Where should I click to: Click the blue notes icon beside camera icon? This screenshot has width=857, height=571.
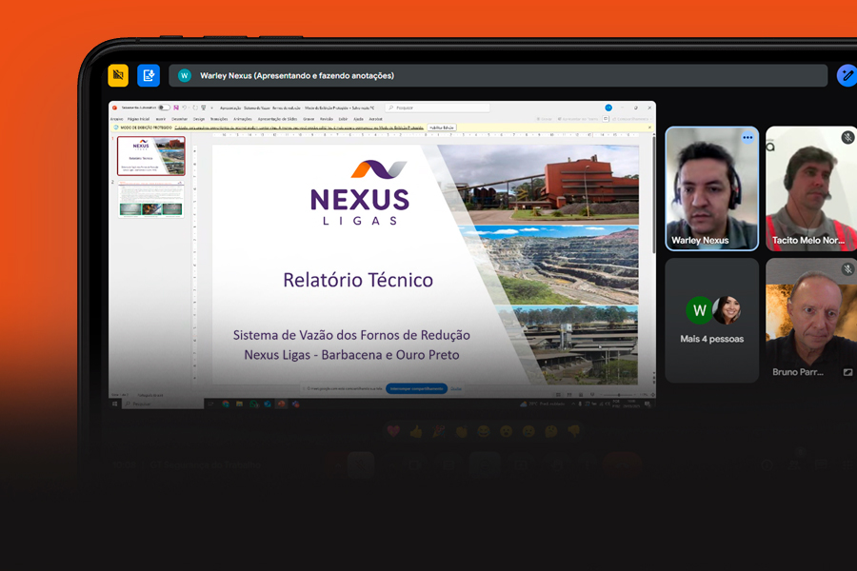[149, 75]
